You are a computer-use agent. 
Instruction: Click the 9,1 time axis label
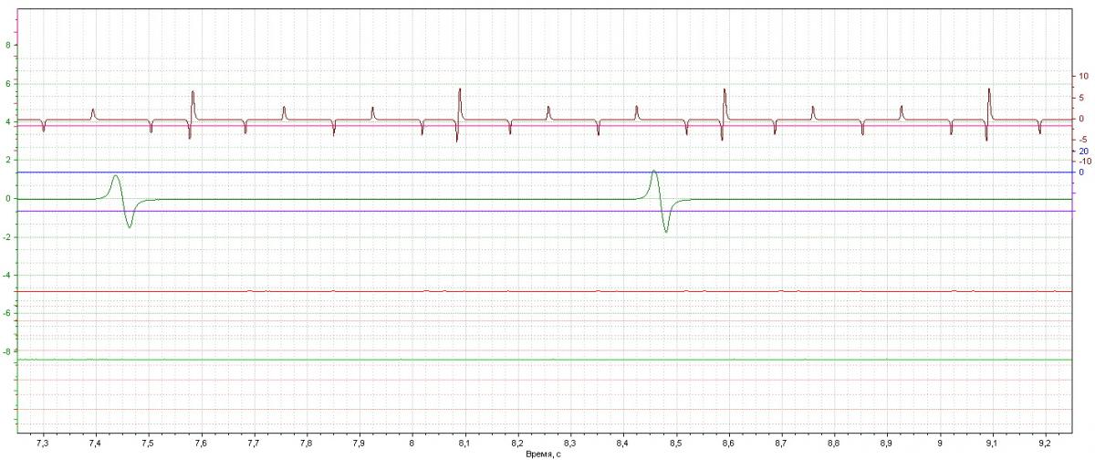coord(992,443)
